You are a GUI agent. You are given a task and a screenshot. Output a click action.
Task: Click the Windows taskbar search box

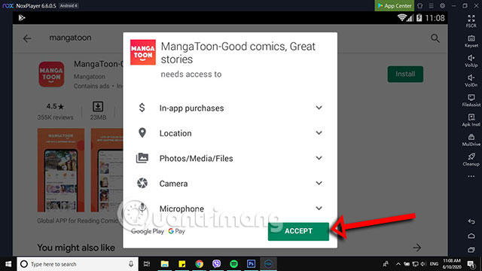[x=78, y=264]
